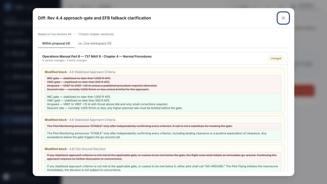Open the 'vs. Live workspace (5)' tab

(95, 43)
